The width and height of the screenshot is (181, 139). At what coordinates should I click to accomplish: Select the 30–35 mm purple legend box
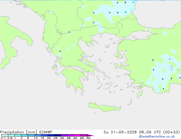tap(64, 135)
